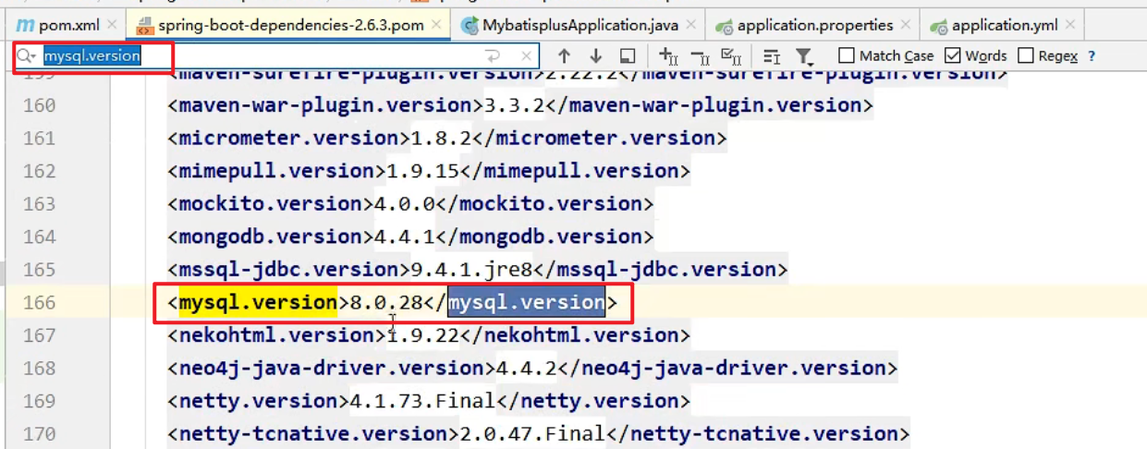Click the find-in-selection rectangle icon
Screen dimensions: 1147x449
pos(628,56)
